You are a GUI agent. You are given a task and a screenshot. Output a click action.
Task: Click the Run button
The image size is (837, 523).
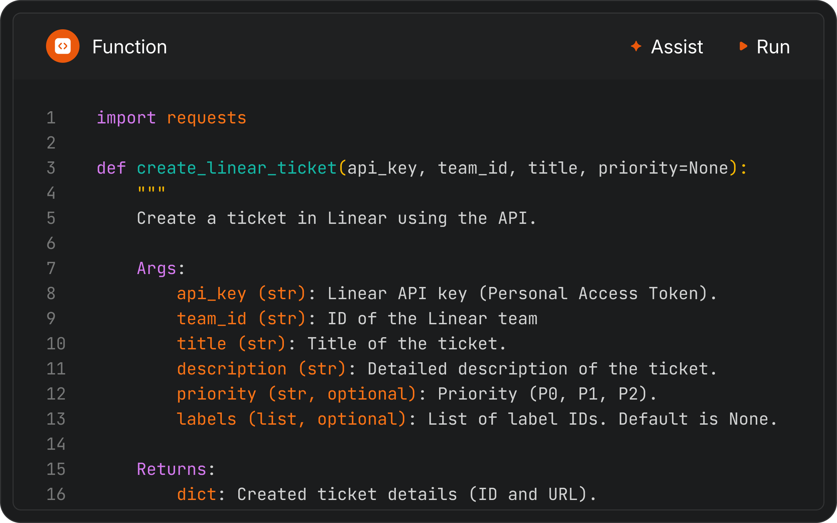(773, 46)
